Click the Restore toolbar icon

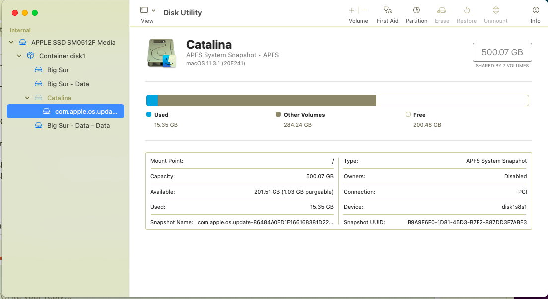(x=467, y=10)
